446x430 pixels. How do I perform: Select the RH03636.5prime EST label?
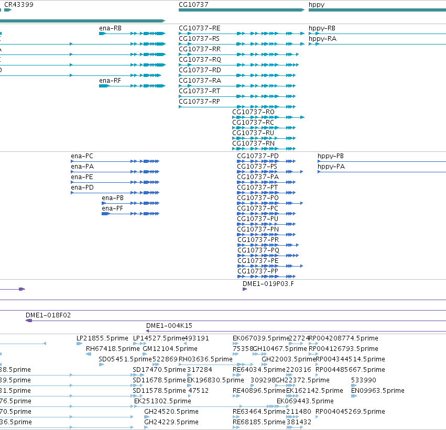[x=205, y=359]
